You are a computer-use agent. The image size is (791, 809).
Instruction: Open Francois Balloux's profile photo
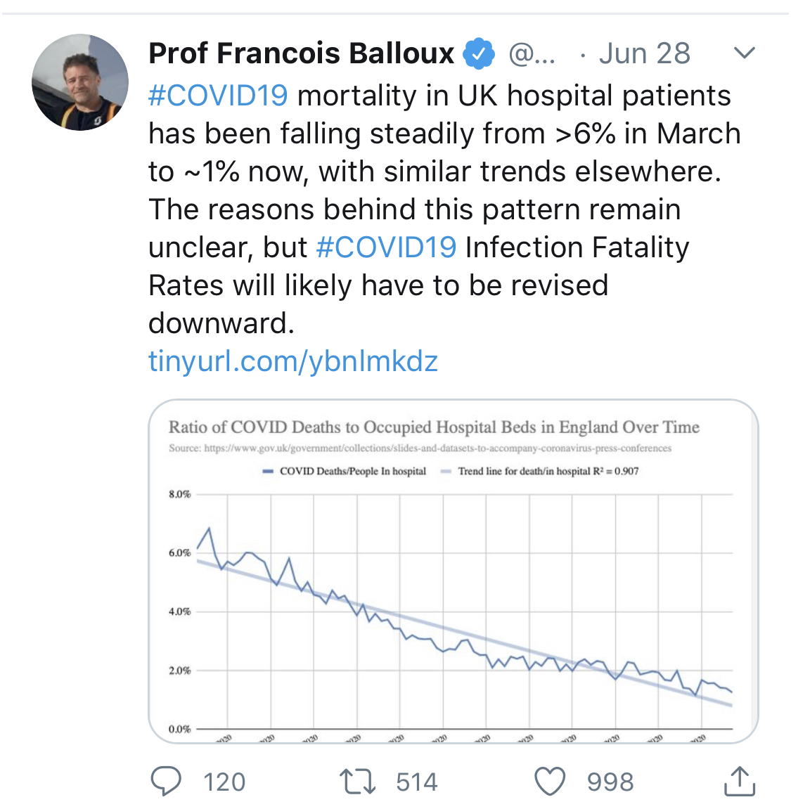(x=80, y=82)
